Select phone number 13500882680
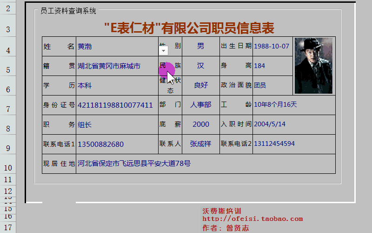Image resolution: width=372 pixels, height=233 pixels. tap(117, 144)
